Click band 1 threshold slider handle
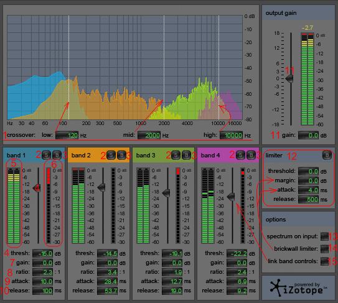Image resolution: width=338 pixels, height=303 pixels. coord(37,188)
